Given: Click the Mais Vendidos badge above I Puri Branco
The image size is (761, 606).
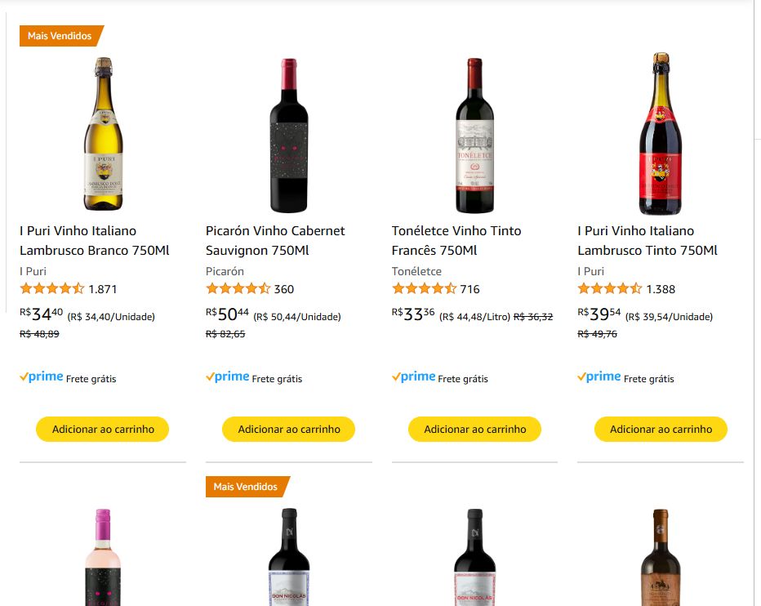Looking at the screenshot, I should pyautogui.click(x=60, y=36).
